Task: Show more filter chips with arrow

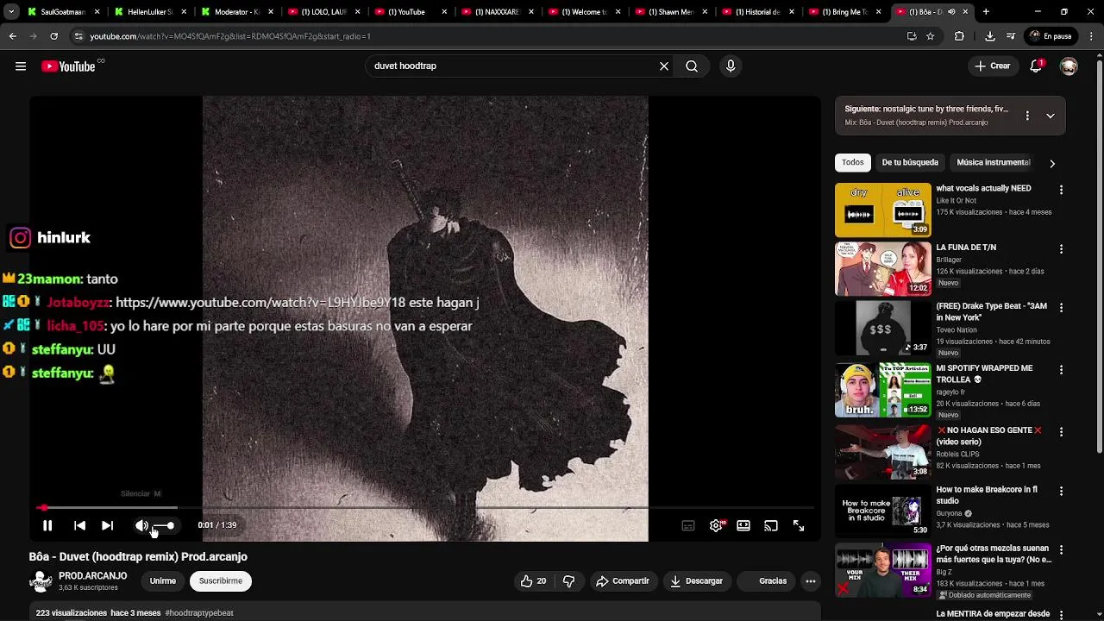Action: 1051,163
